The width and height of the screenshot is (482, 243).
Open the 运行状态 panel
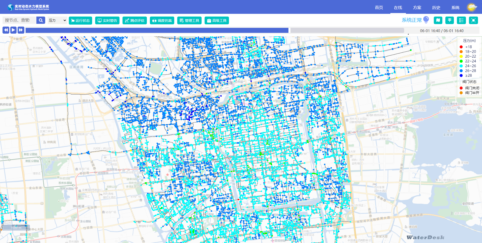(x=80, y=21)
